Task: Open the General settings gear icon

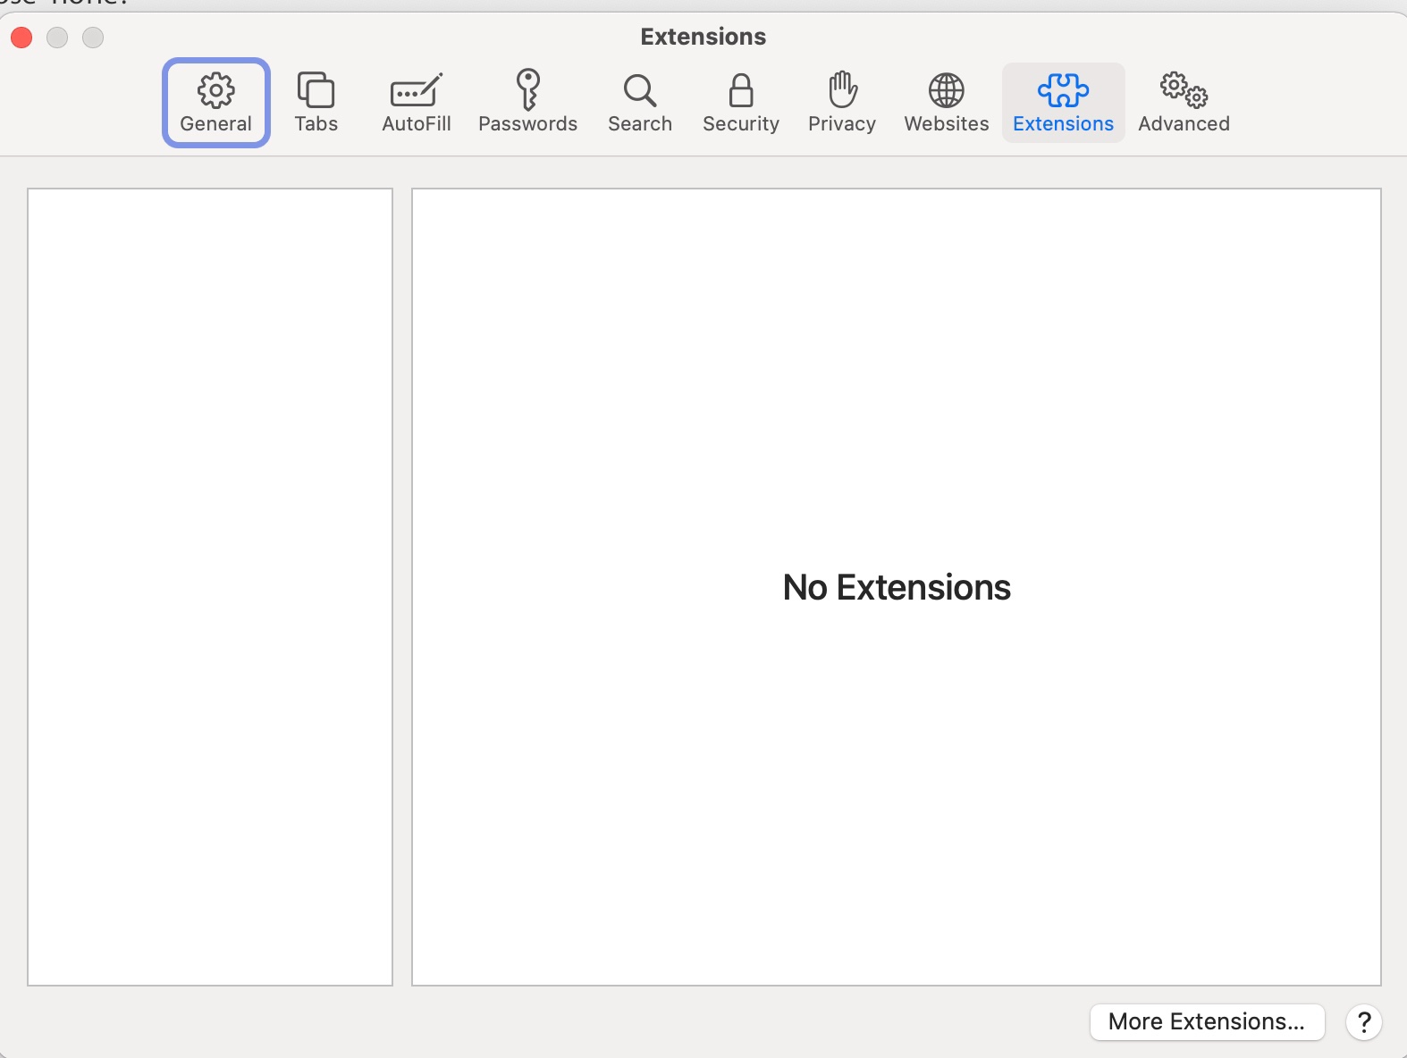Action: 215,90
